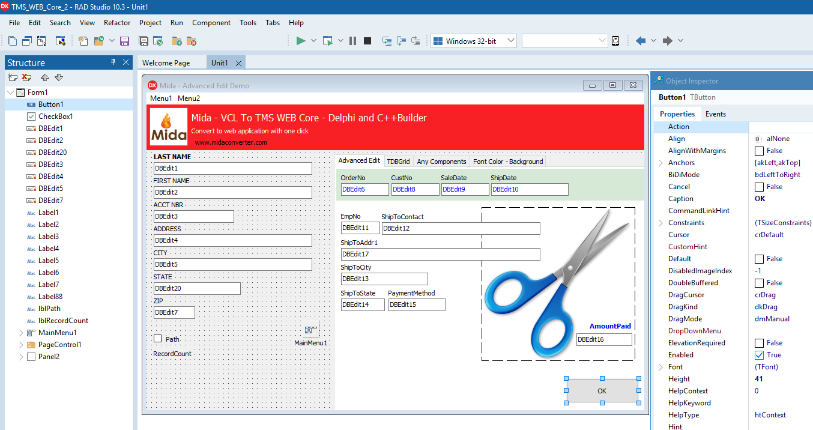Click the Trace Into debug icon
This screenshot has width=813, height=430.
coord(387,41)
